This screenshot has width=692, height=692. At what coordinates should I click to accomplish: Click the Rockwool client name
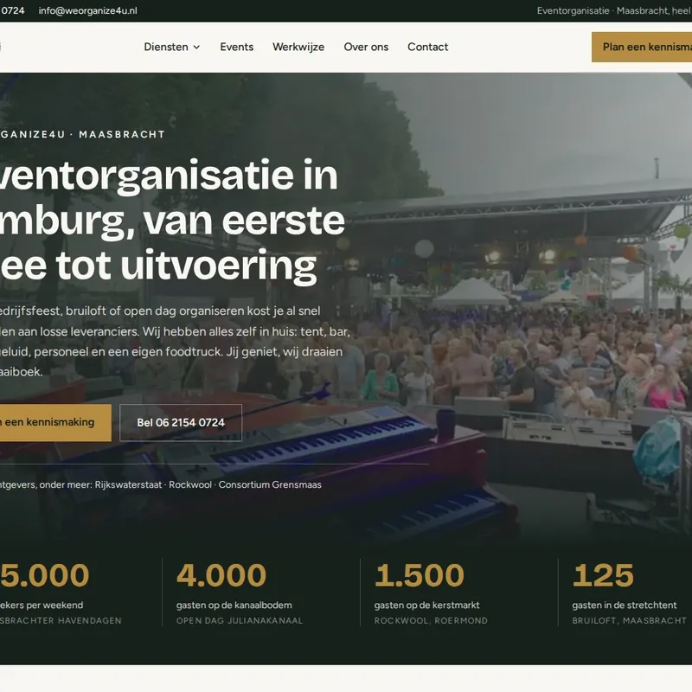190,484
